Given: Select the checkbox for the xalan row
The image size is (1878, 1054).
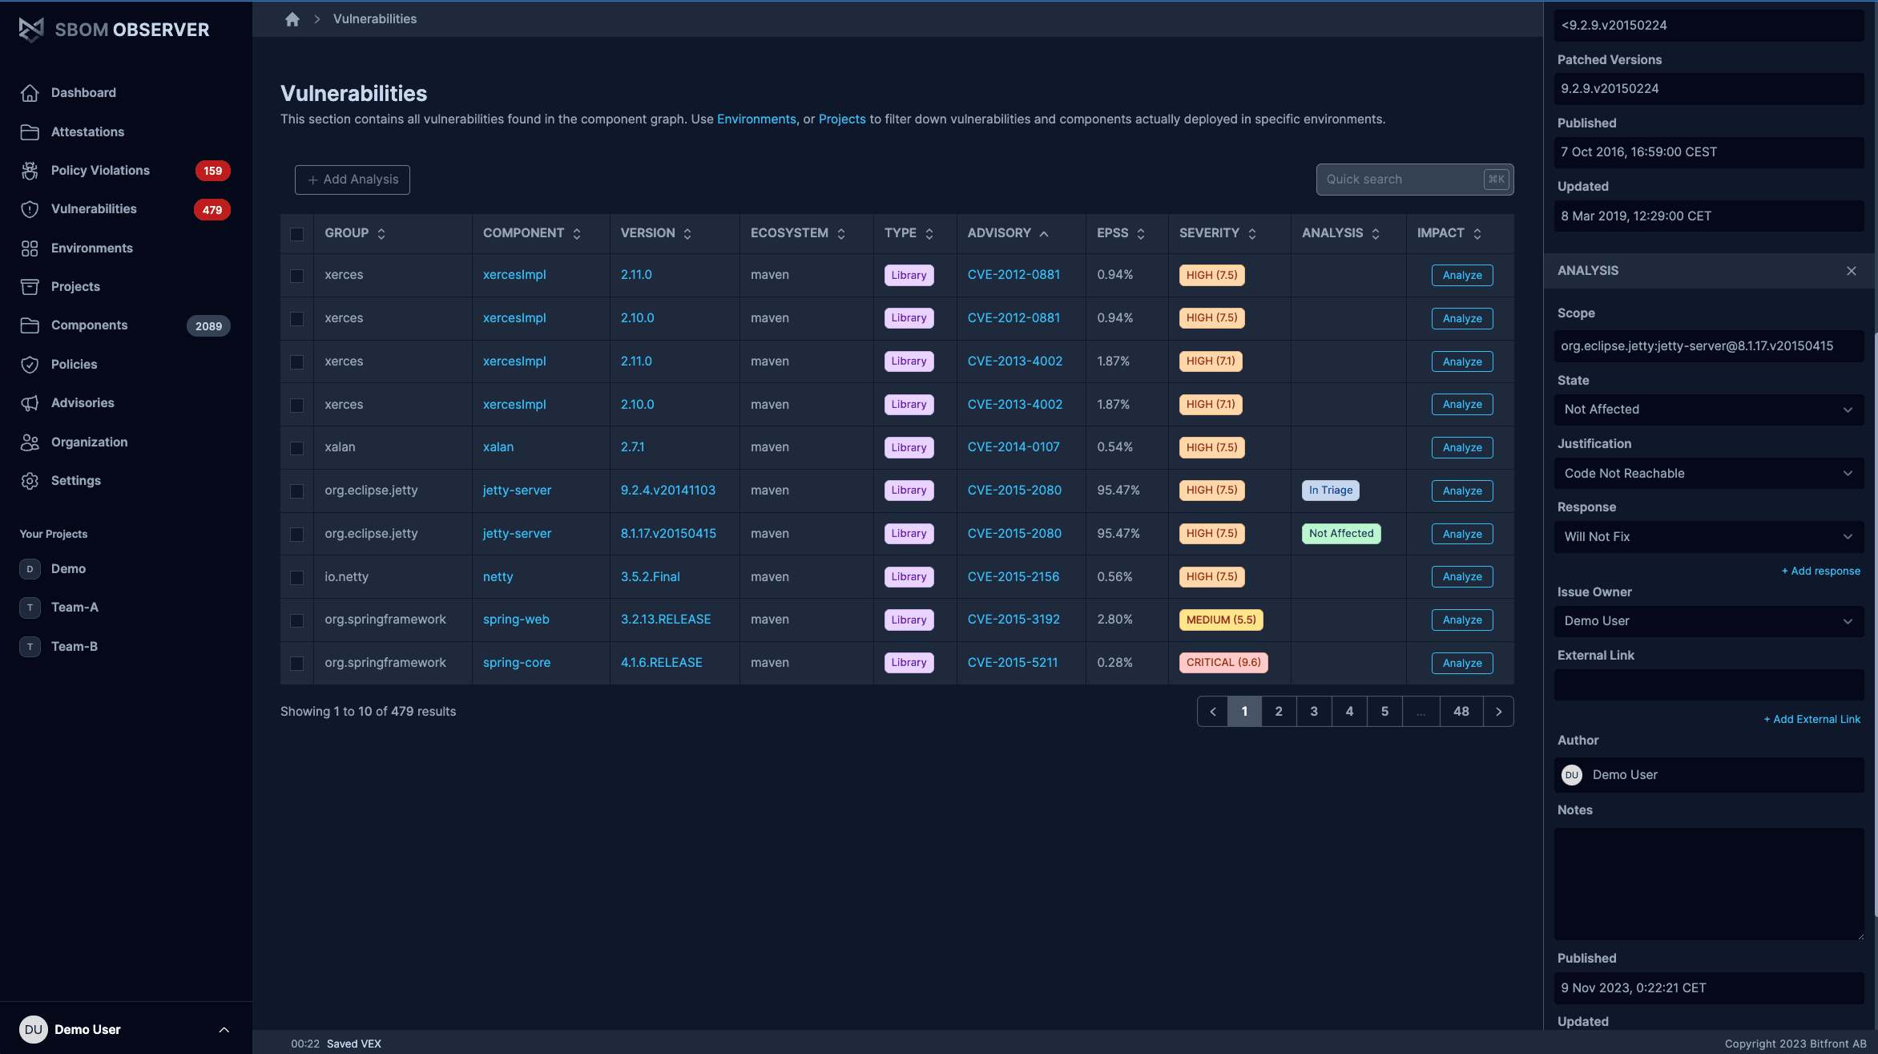Looking at the screenshot, I should [296, 448].
